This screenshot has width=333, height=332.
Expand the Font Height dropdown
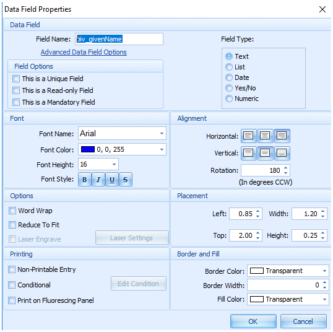(x=115, y=164)
